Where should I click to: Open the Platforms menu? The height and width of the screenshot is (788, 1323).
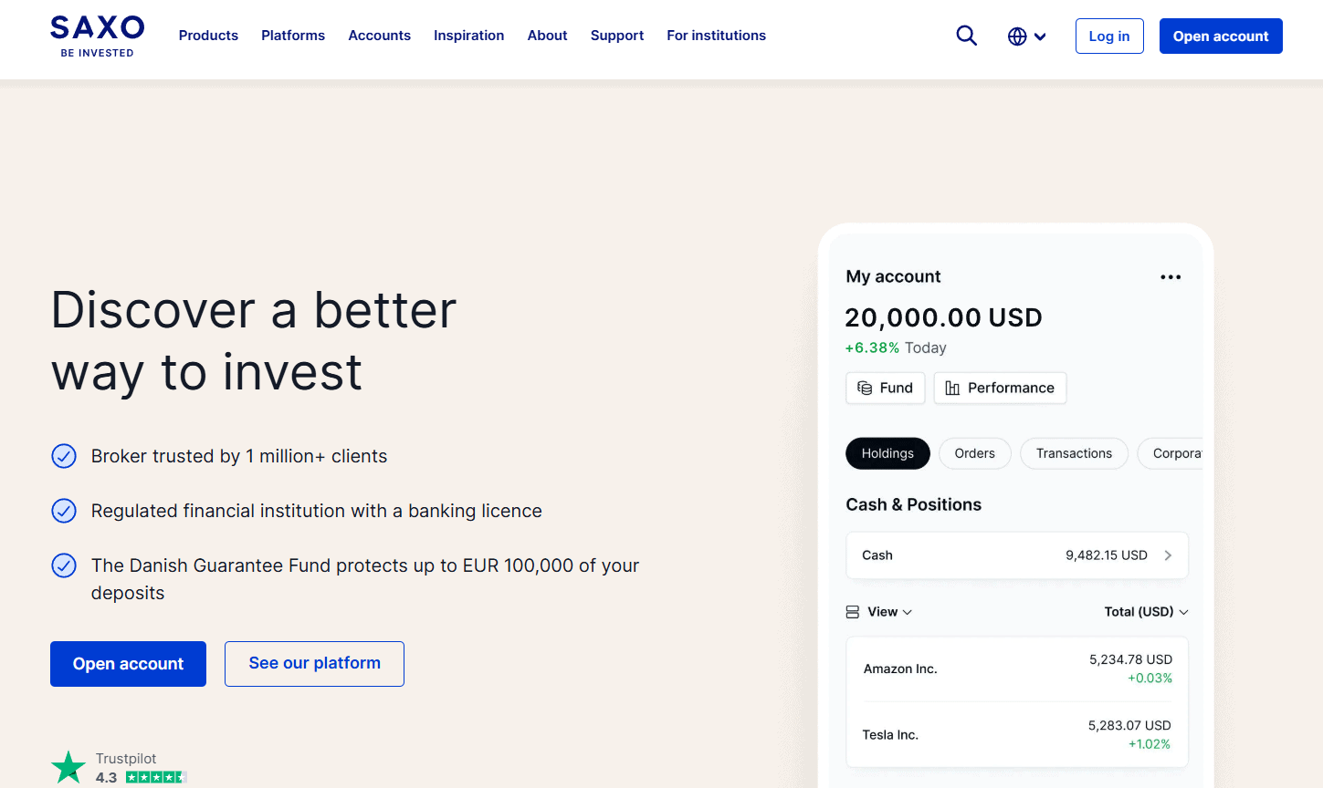click(x=292, y=36)
